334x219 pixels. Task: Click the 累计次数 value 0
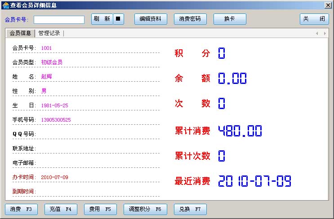point(222,156)
